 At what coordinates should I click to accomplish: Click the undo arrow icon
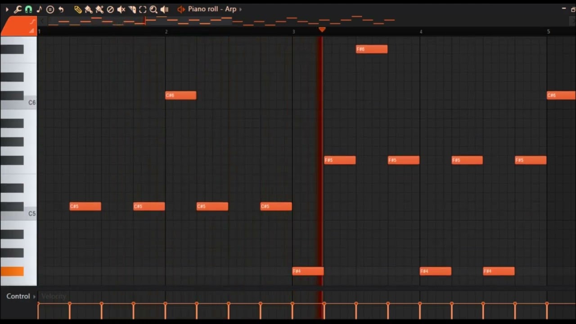pos(61,9)
